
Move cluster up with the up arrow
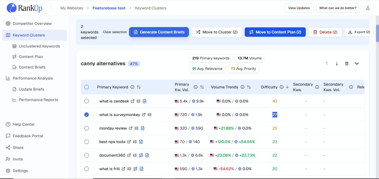[327, 64]
